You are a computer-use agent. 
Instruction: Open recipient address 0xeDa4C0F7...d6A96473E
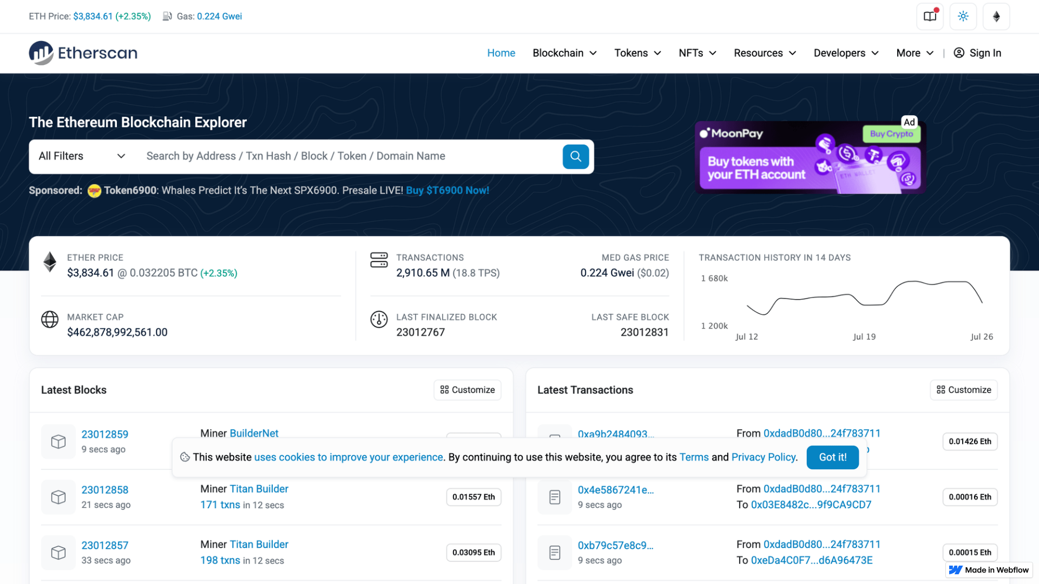pyautogui.click(x=812, y=561)
